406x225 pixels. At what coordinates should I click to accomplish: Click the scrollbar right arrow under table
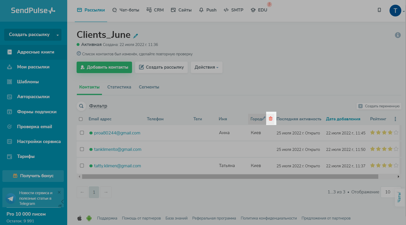pyautogui.click(x=398, y=177)
